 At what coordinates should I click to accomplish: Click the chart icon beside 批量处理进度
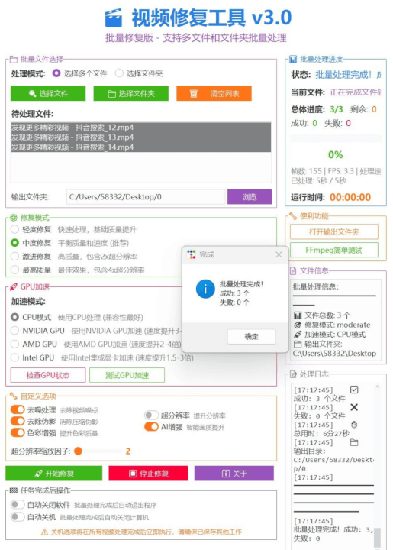coord(293,59)
